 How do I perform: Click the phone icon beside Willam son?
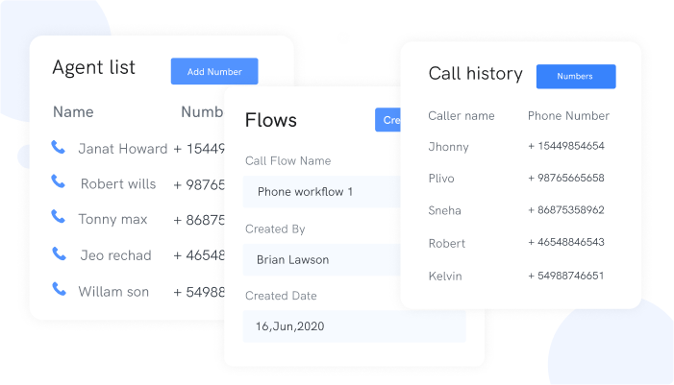click(59, 290)
